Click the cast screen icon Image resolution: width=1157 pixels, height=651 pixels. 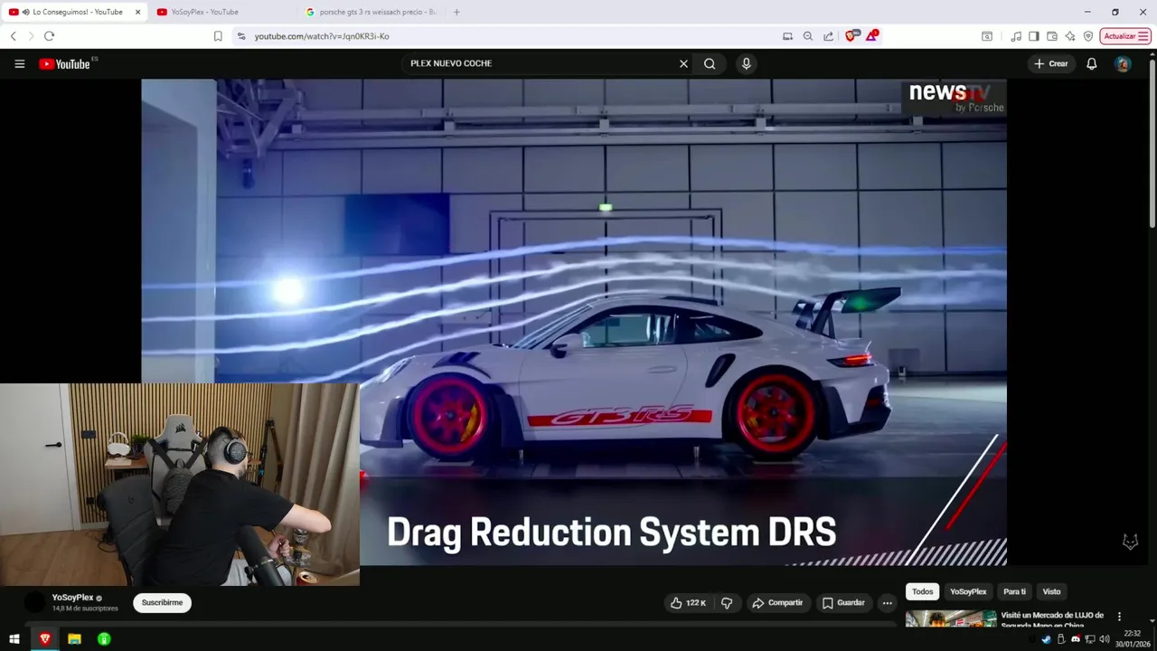click(787, 36)
